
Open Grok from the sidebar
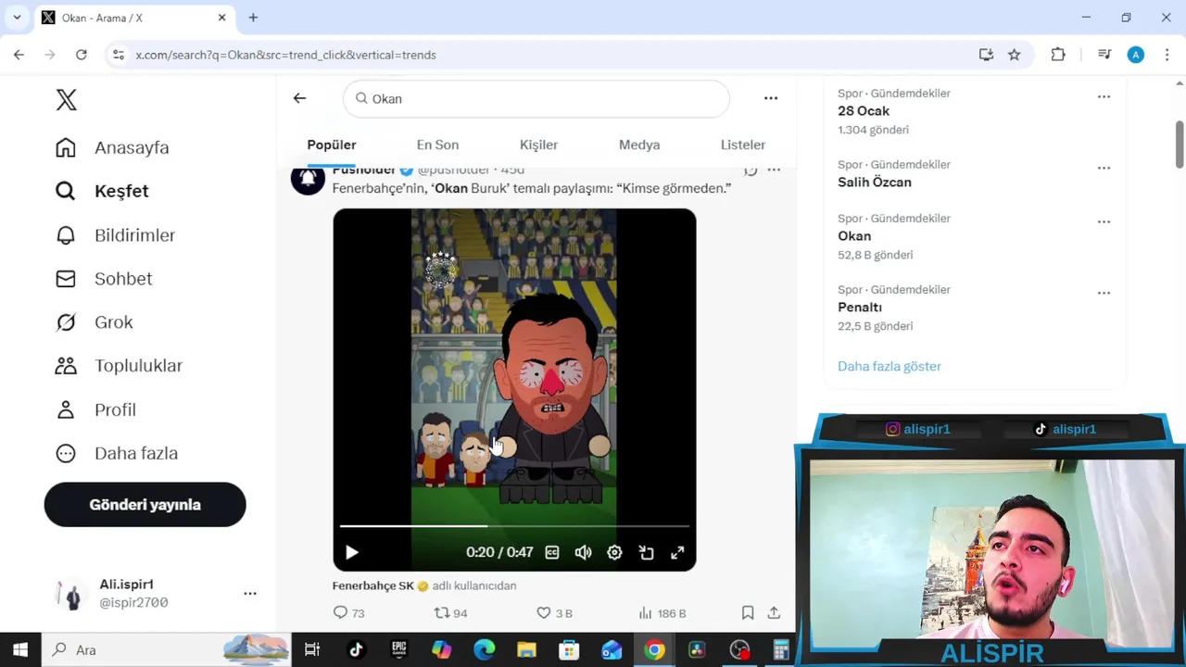pos(94,322)
